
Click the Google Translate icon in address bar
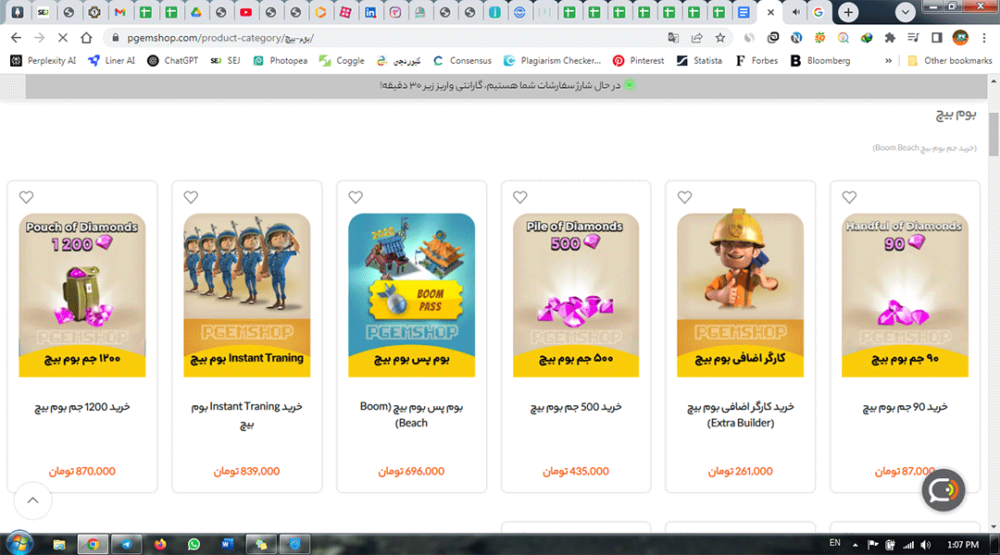[x=673, y=38]
